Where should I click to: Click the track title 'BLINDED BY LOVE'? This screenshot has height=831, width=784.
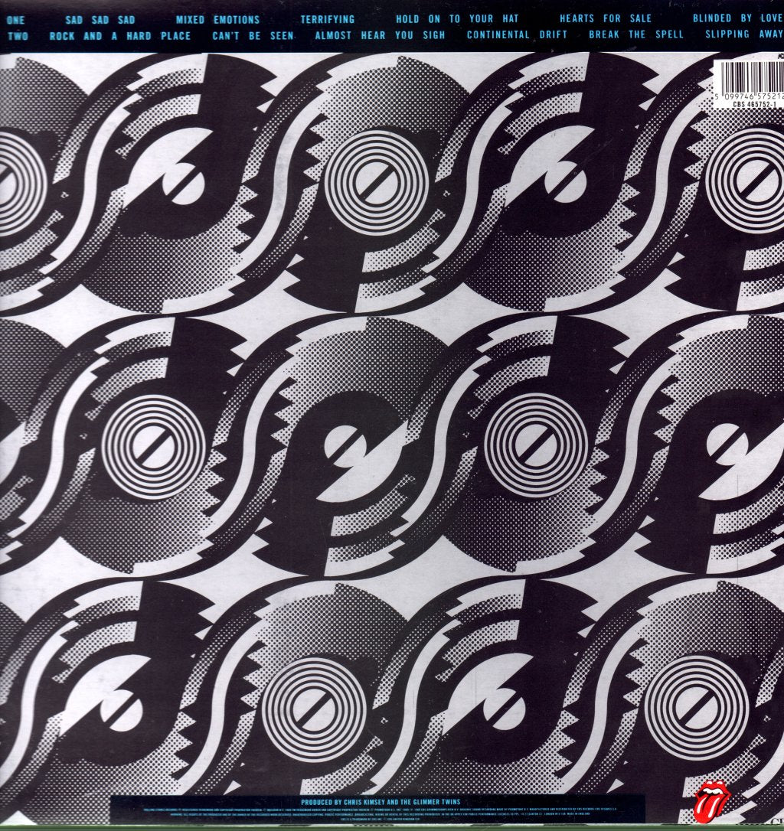tap(737, 18)
